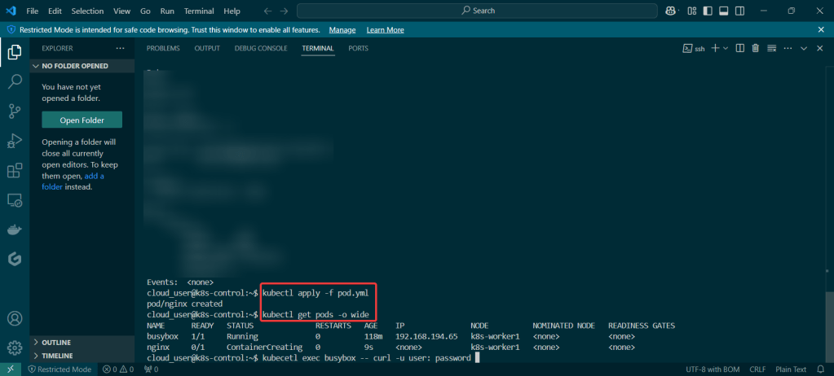Click the Open Folder button
The height and width of the screenshot is (376, 834).
(x=82, y=120)
